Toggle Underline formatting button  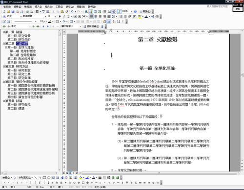pos(68,17)
